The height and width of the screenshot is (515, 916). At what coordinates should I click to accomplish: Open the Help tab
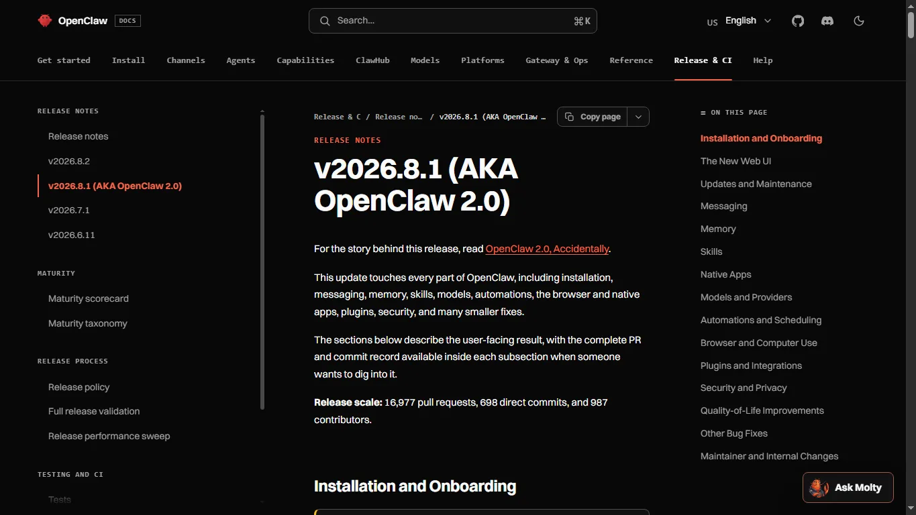pyautogui.click(x=763, y=60)
